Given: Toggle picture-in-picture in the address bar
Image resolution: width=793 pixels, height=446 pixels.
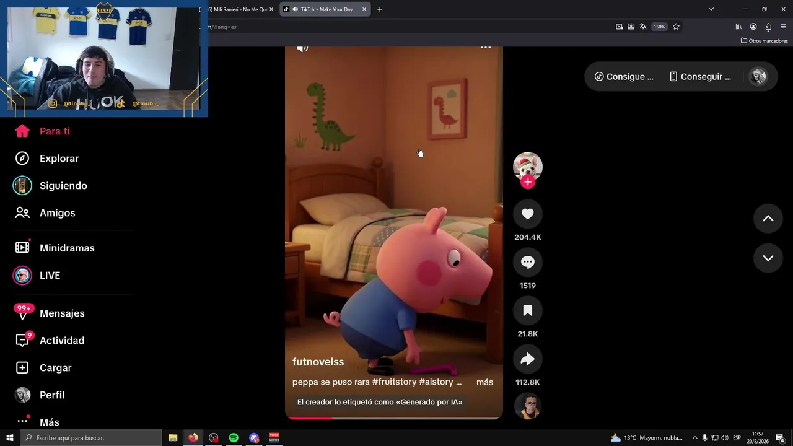Looking at the screenshot, I should (x=620, y=27).
